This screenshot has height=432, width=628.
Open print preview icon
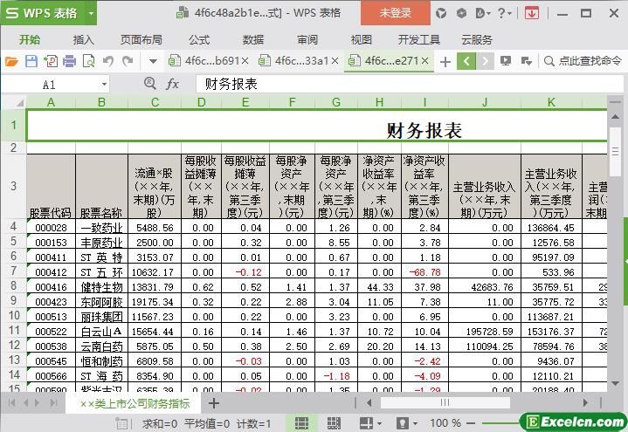[88, 61]
